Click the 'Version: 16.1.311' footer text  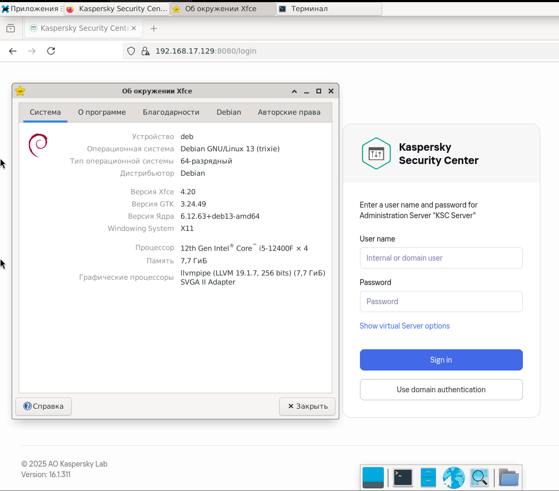click(x=46, y=475)
